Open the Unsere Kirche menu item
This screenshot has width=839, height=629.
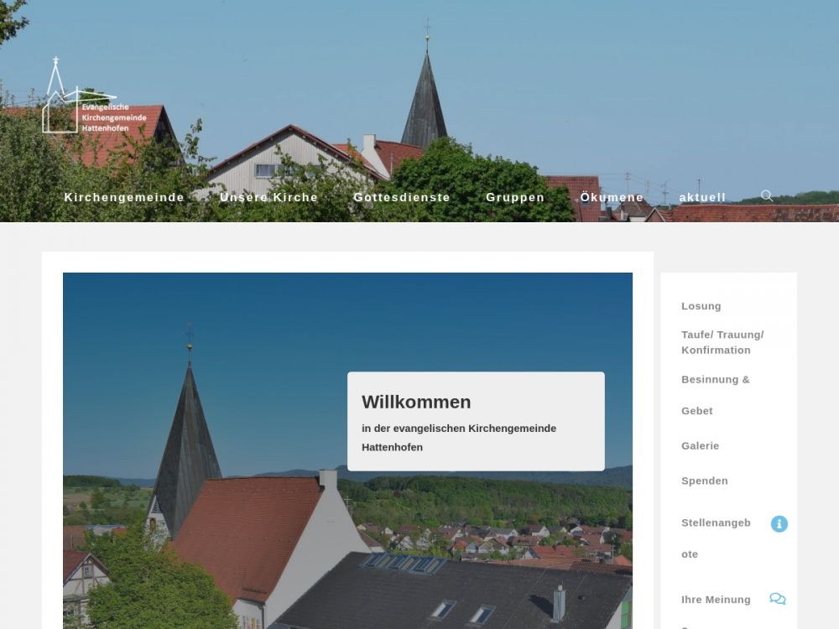(x=268, y=198)
